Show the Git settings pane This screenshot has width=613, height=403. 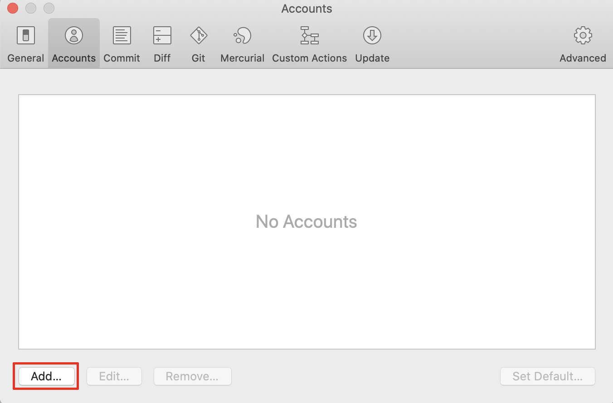(x=199, y=44)
